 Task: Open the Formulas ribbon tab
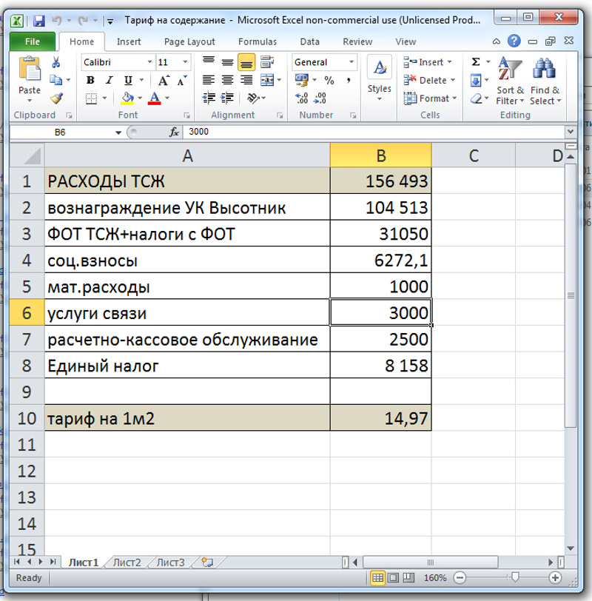257,42
